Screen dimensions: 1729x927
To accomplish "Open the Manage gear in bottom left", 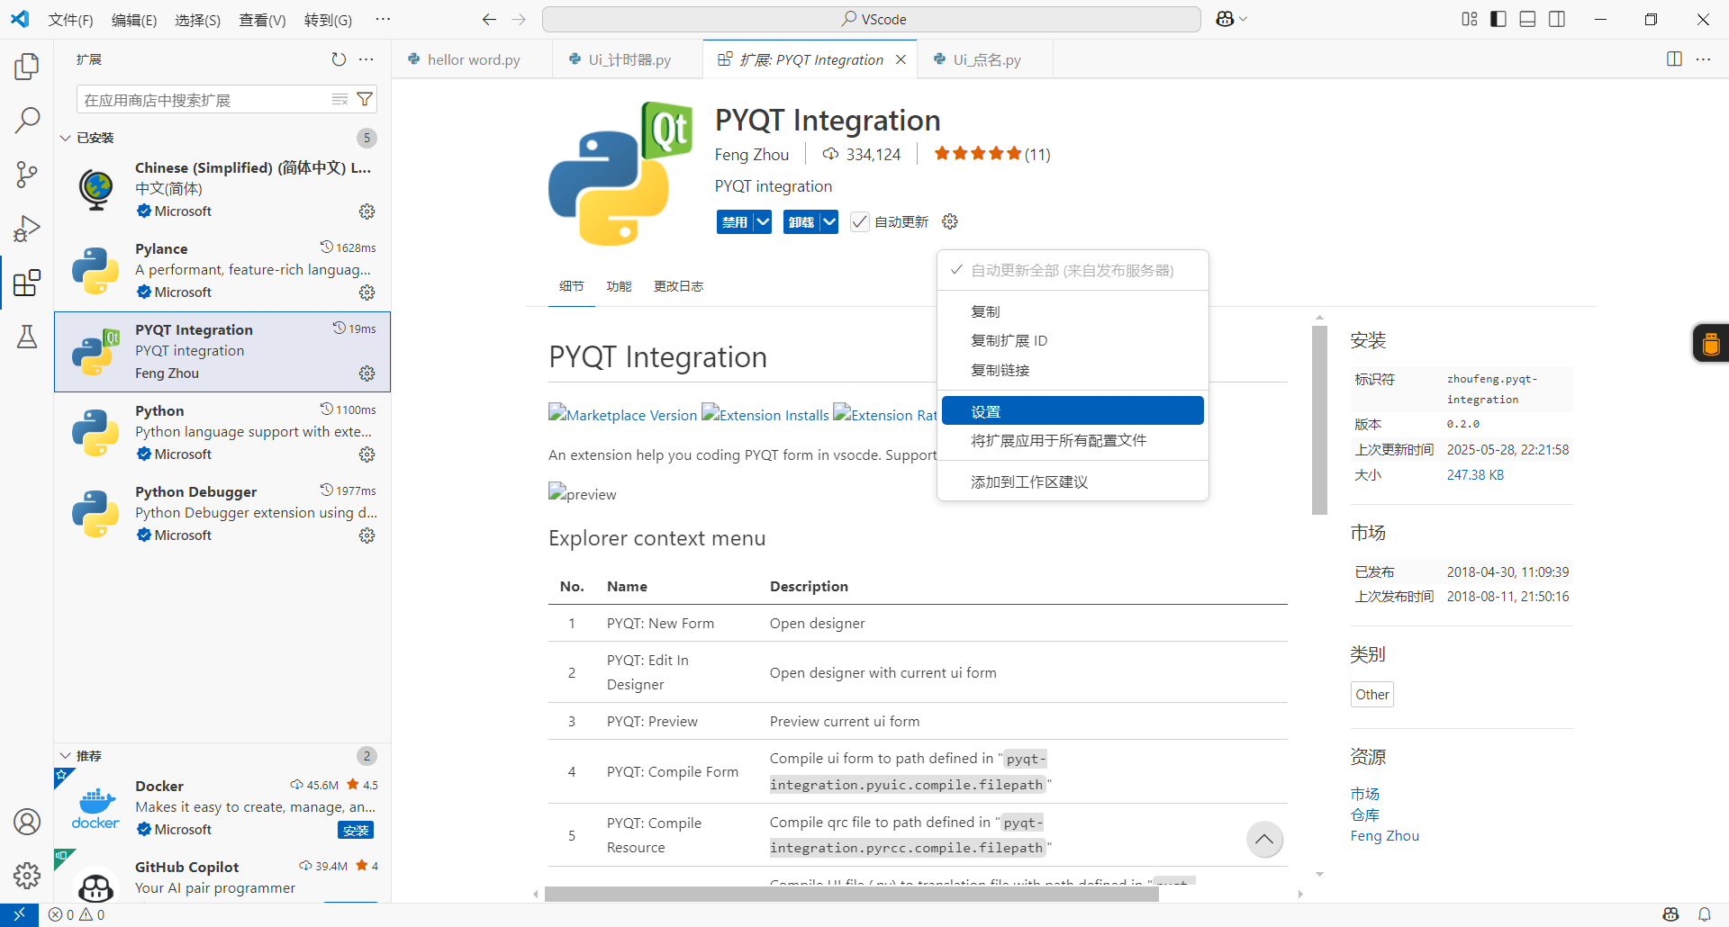I will tap(26, 875).
